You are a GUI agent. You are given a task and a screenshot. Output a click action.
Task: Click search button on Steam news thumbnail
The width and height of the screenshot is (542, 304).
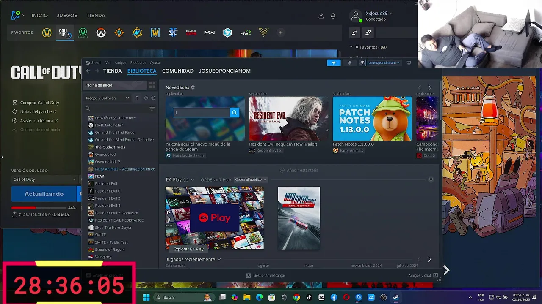tap(235, 112)
